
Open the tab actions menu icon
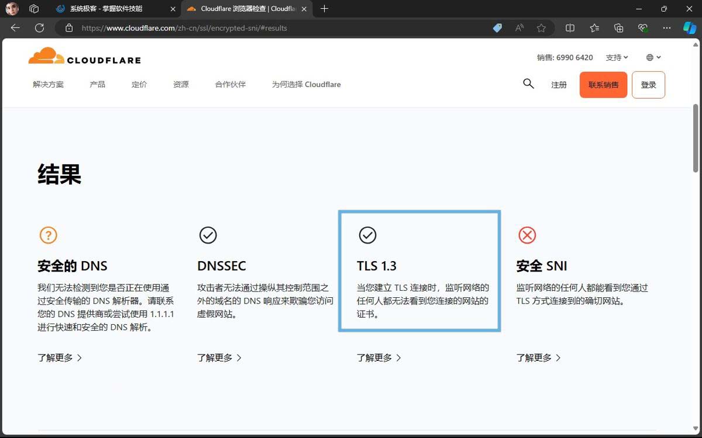[x=34, y=9]
